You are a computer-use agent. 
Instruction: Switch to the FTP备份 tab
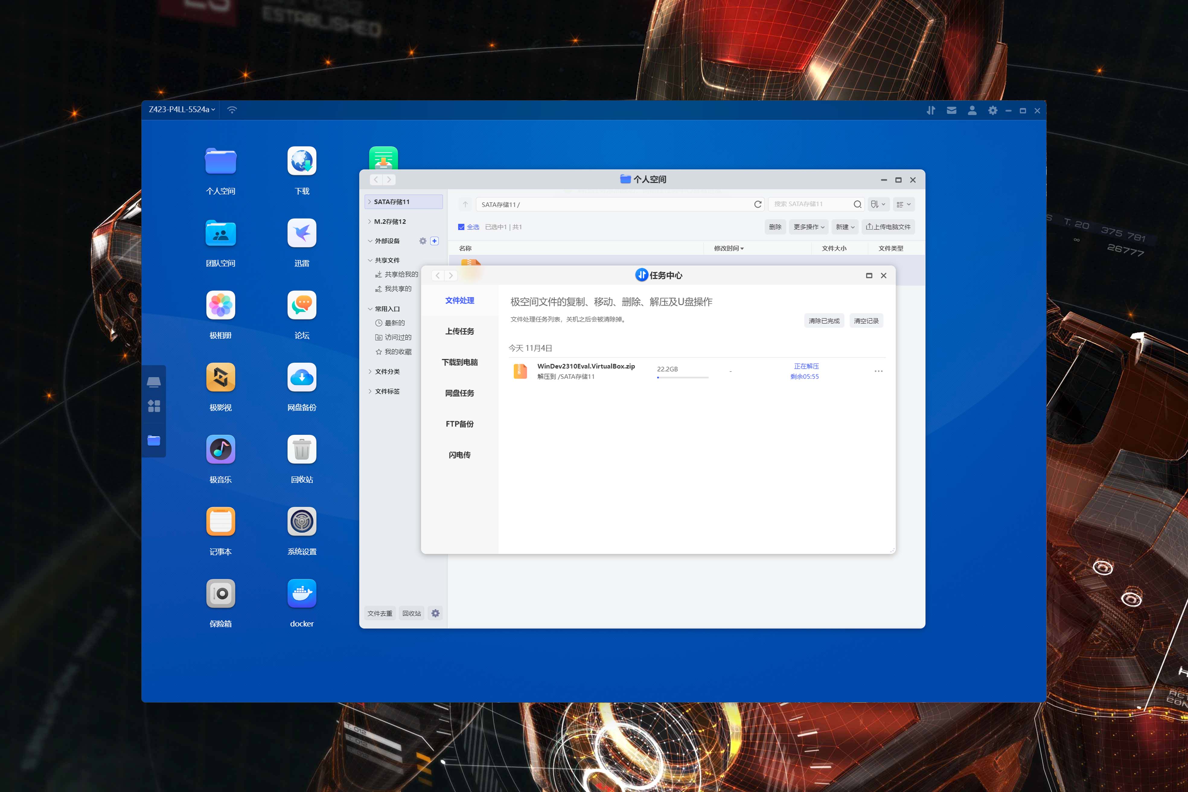[459, 424]
